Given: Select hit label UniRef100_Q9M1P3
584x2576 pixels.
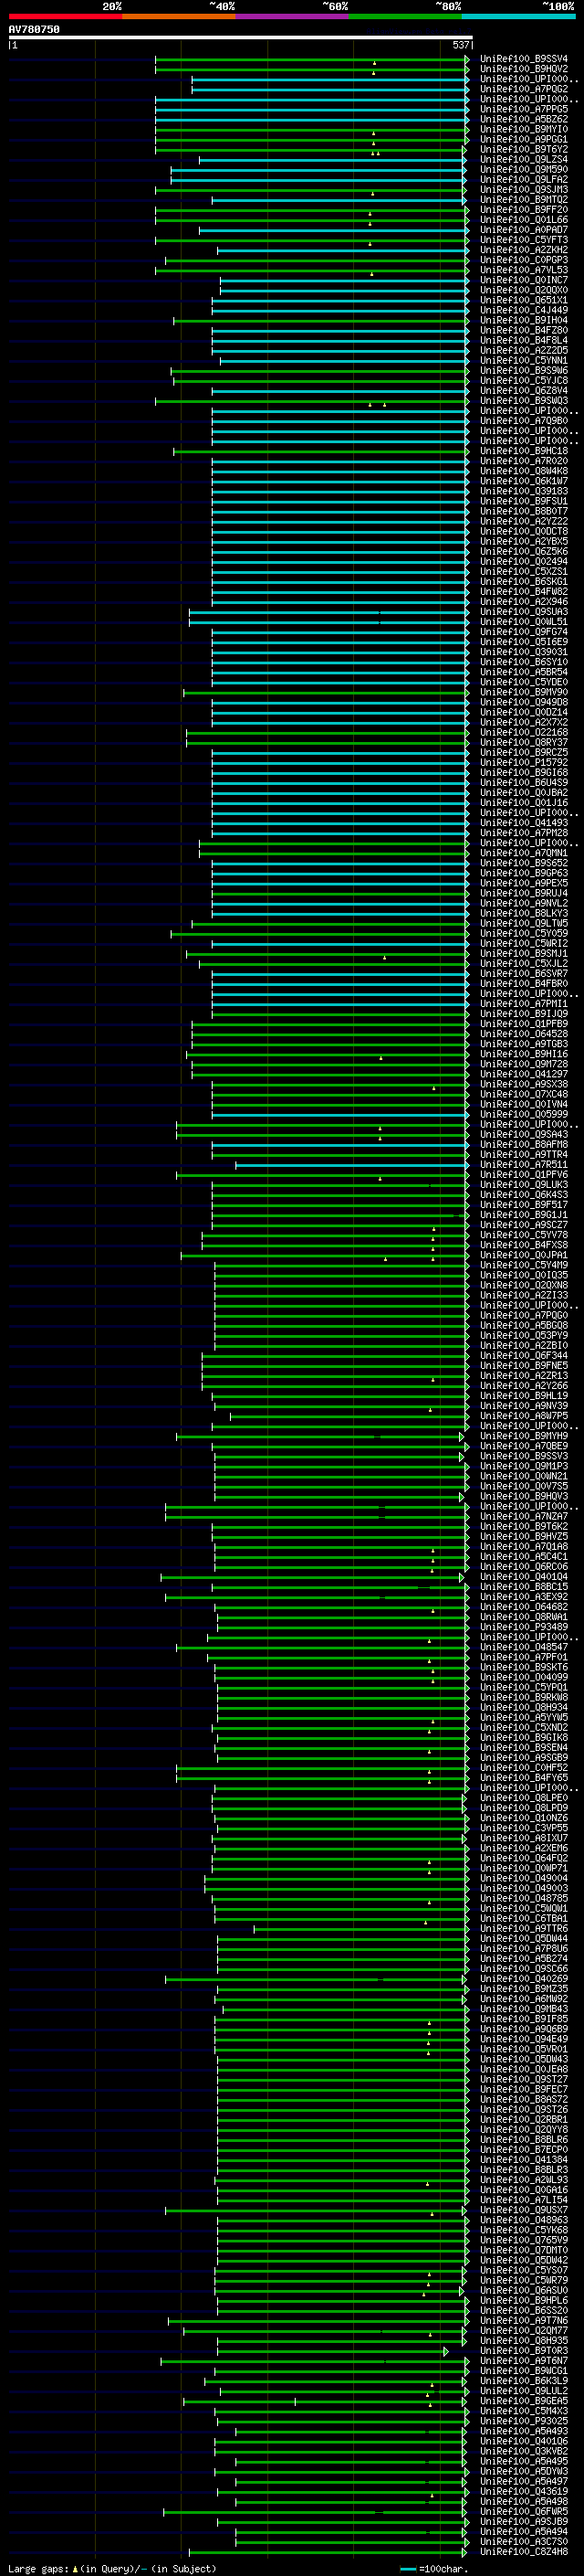Looking at the screenshot, I should 524,1466.
